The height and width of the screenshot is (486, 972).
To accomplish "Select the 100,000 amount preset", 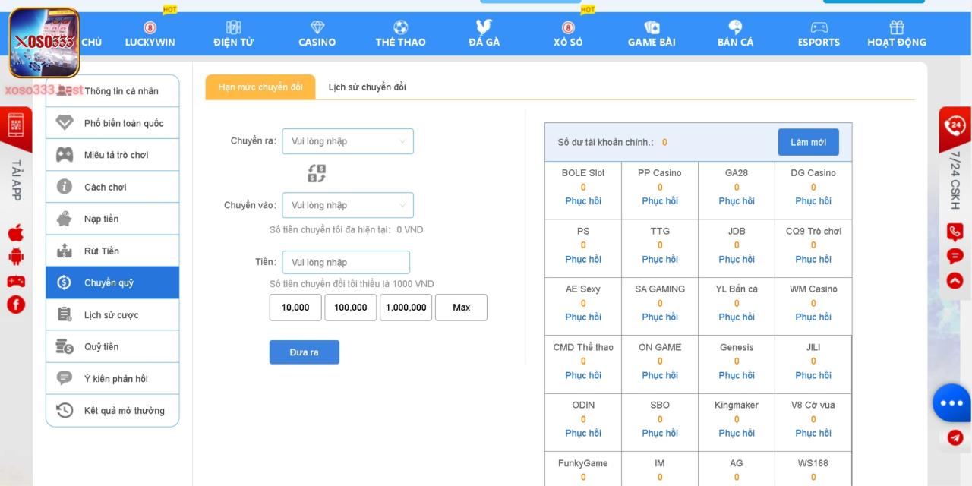I will coord(350,308).
